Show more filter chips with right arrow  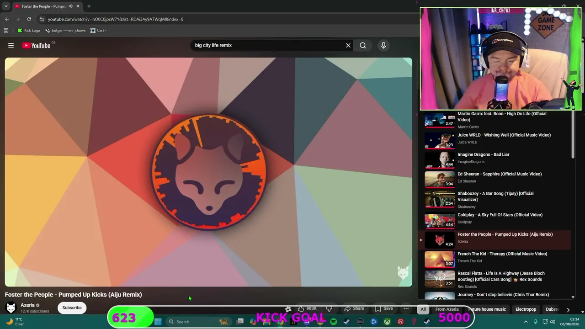coord(568,309)
